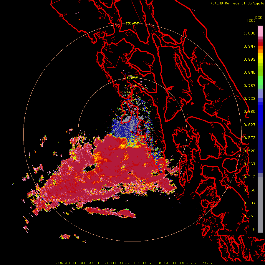Select the 0.680 legend value
The width and height of the screenshot is (265, 265).
(x=249, y=112)
